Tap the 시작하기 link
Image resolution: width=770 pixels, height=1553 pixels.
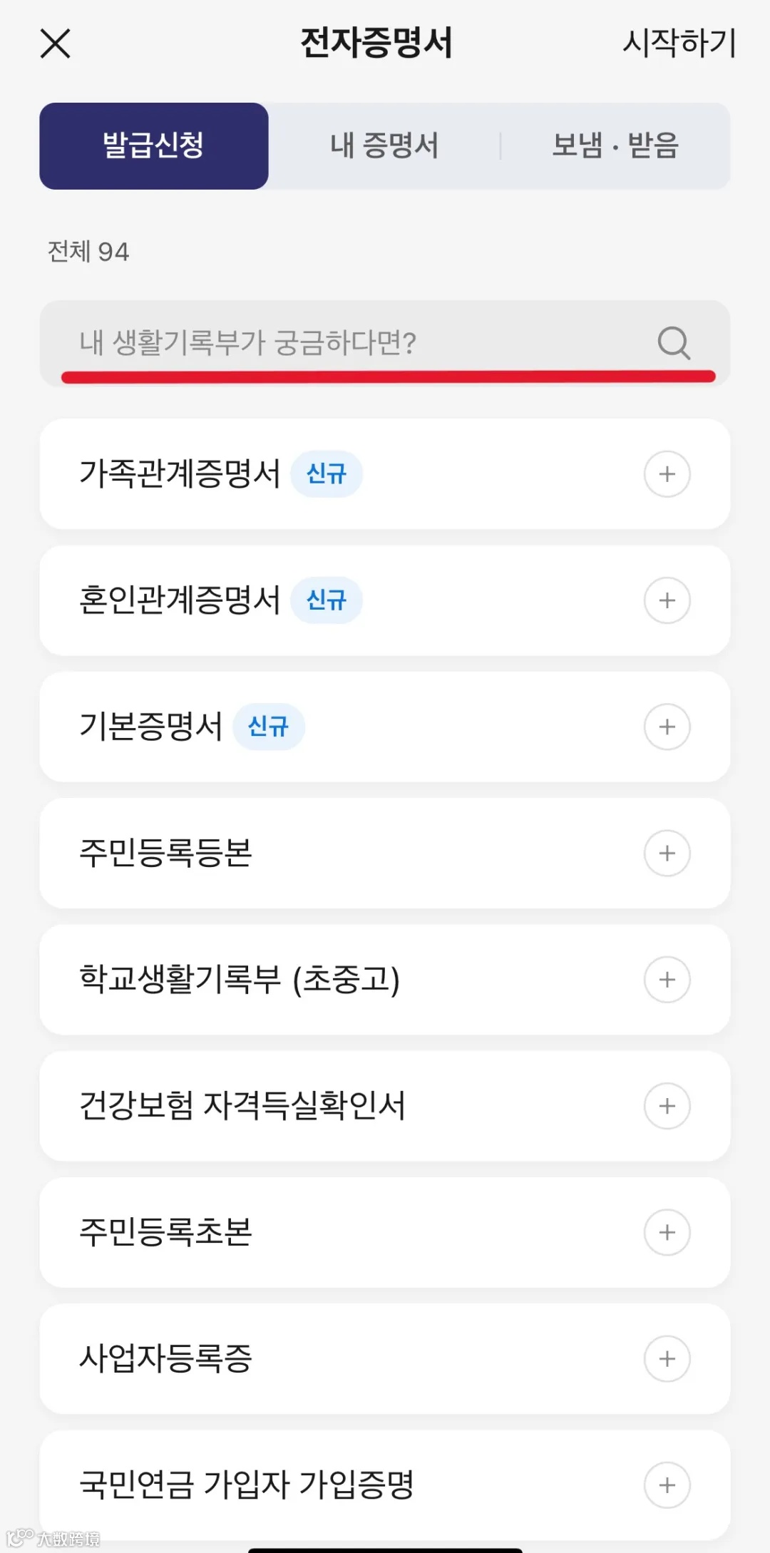679,43
